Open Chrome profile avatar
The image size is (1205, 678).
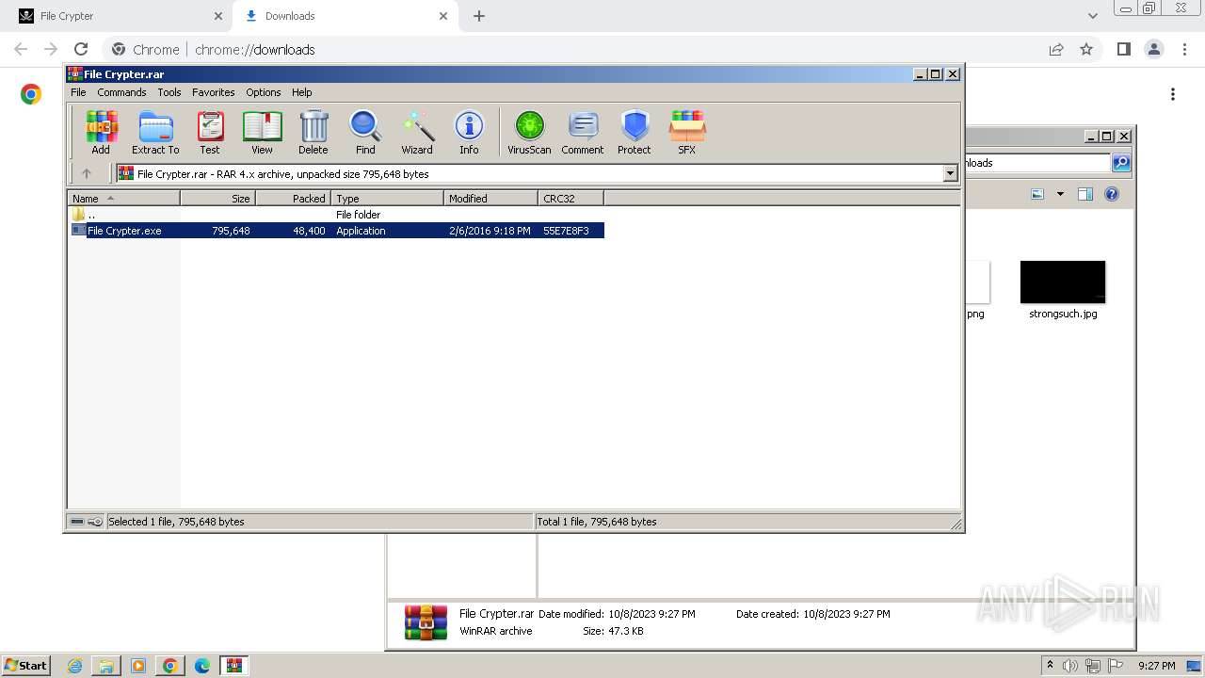1153,49
